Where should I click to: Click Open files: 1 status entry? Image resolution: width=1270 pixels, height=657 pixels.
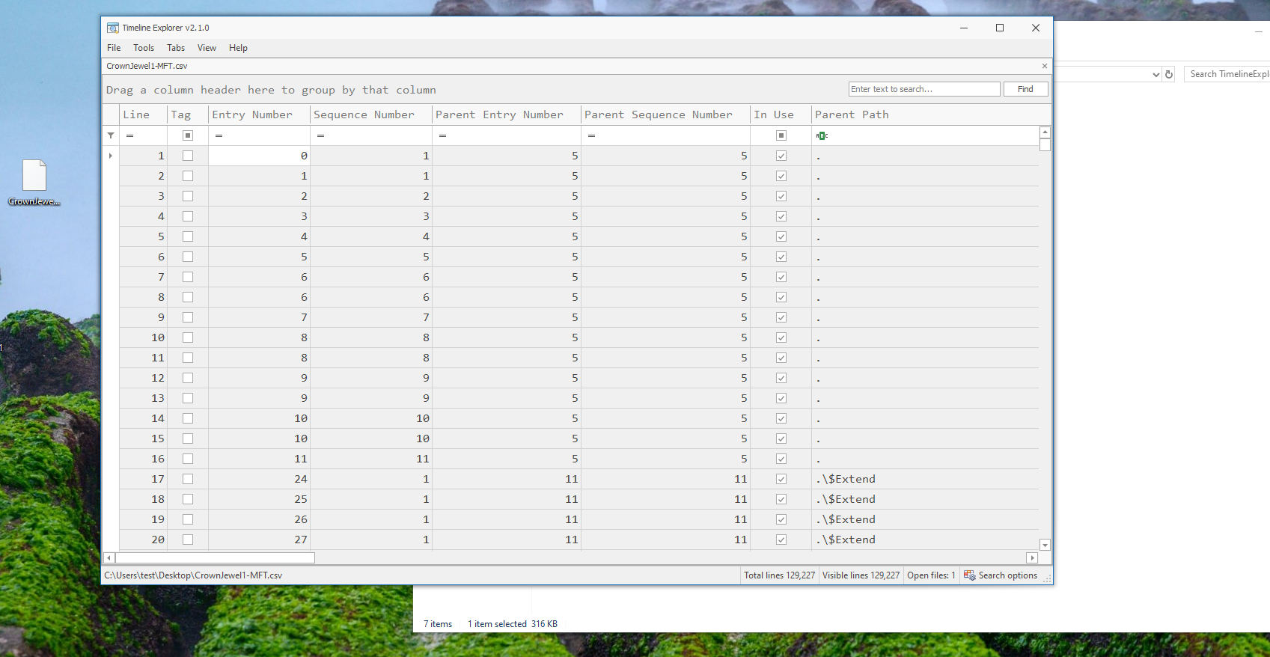click(931, 575)
